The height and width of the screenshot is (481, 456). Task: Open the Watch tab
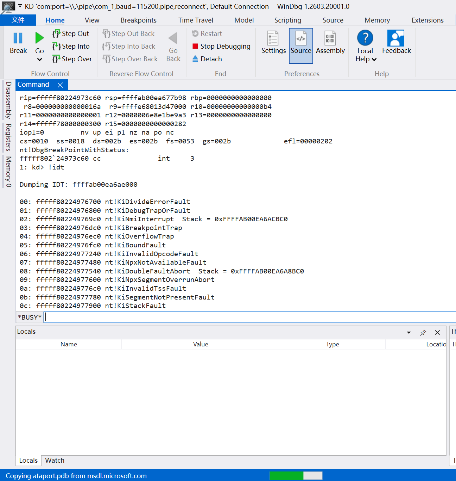click(55, 460)
